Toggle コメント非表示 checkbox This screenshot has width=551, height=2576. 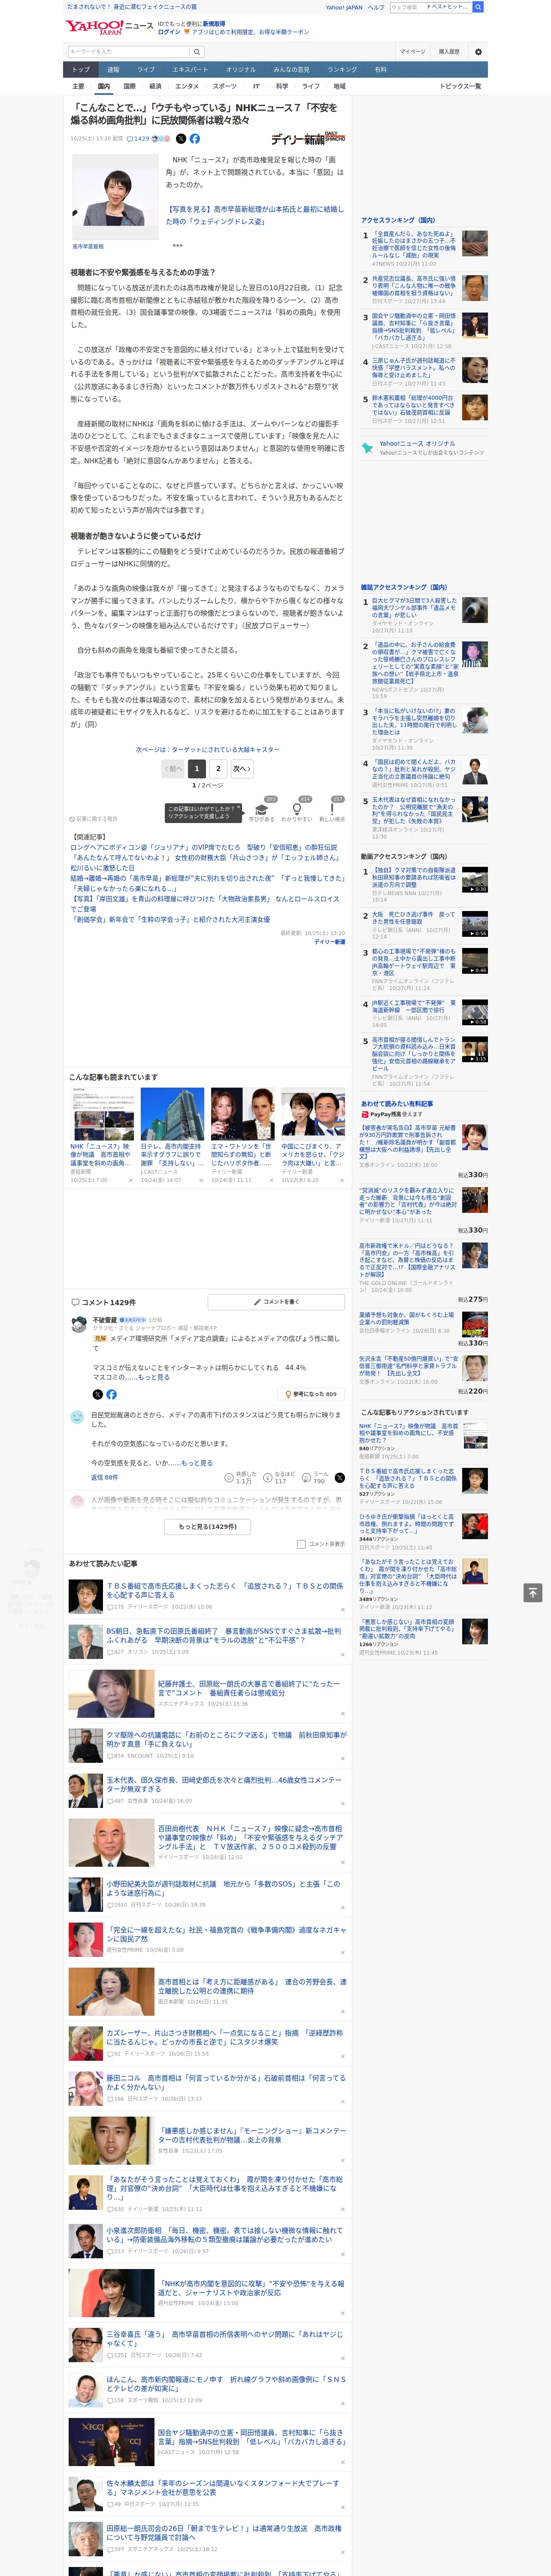pos(301,1544)
